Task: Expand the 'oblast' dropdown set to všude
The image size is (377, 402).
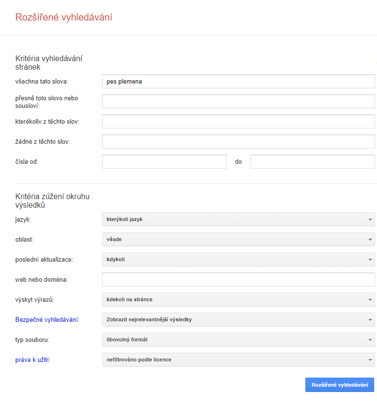Action: (238, 240)
